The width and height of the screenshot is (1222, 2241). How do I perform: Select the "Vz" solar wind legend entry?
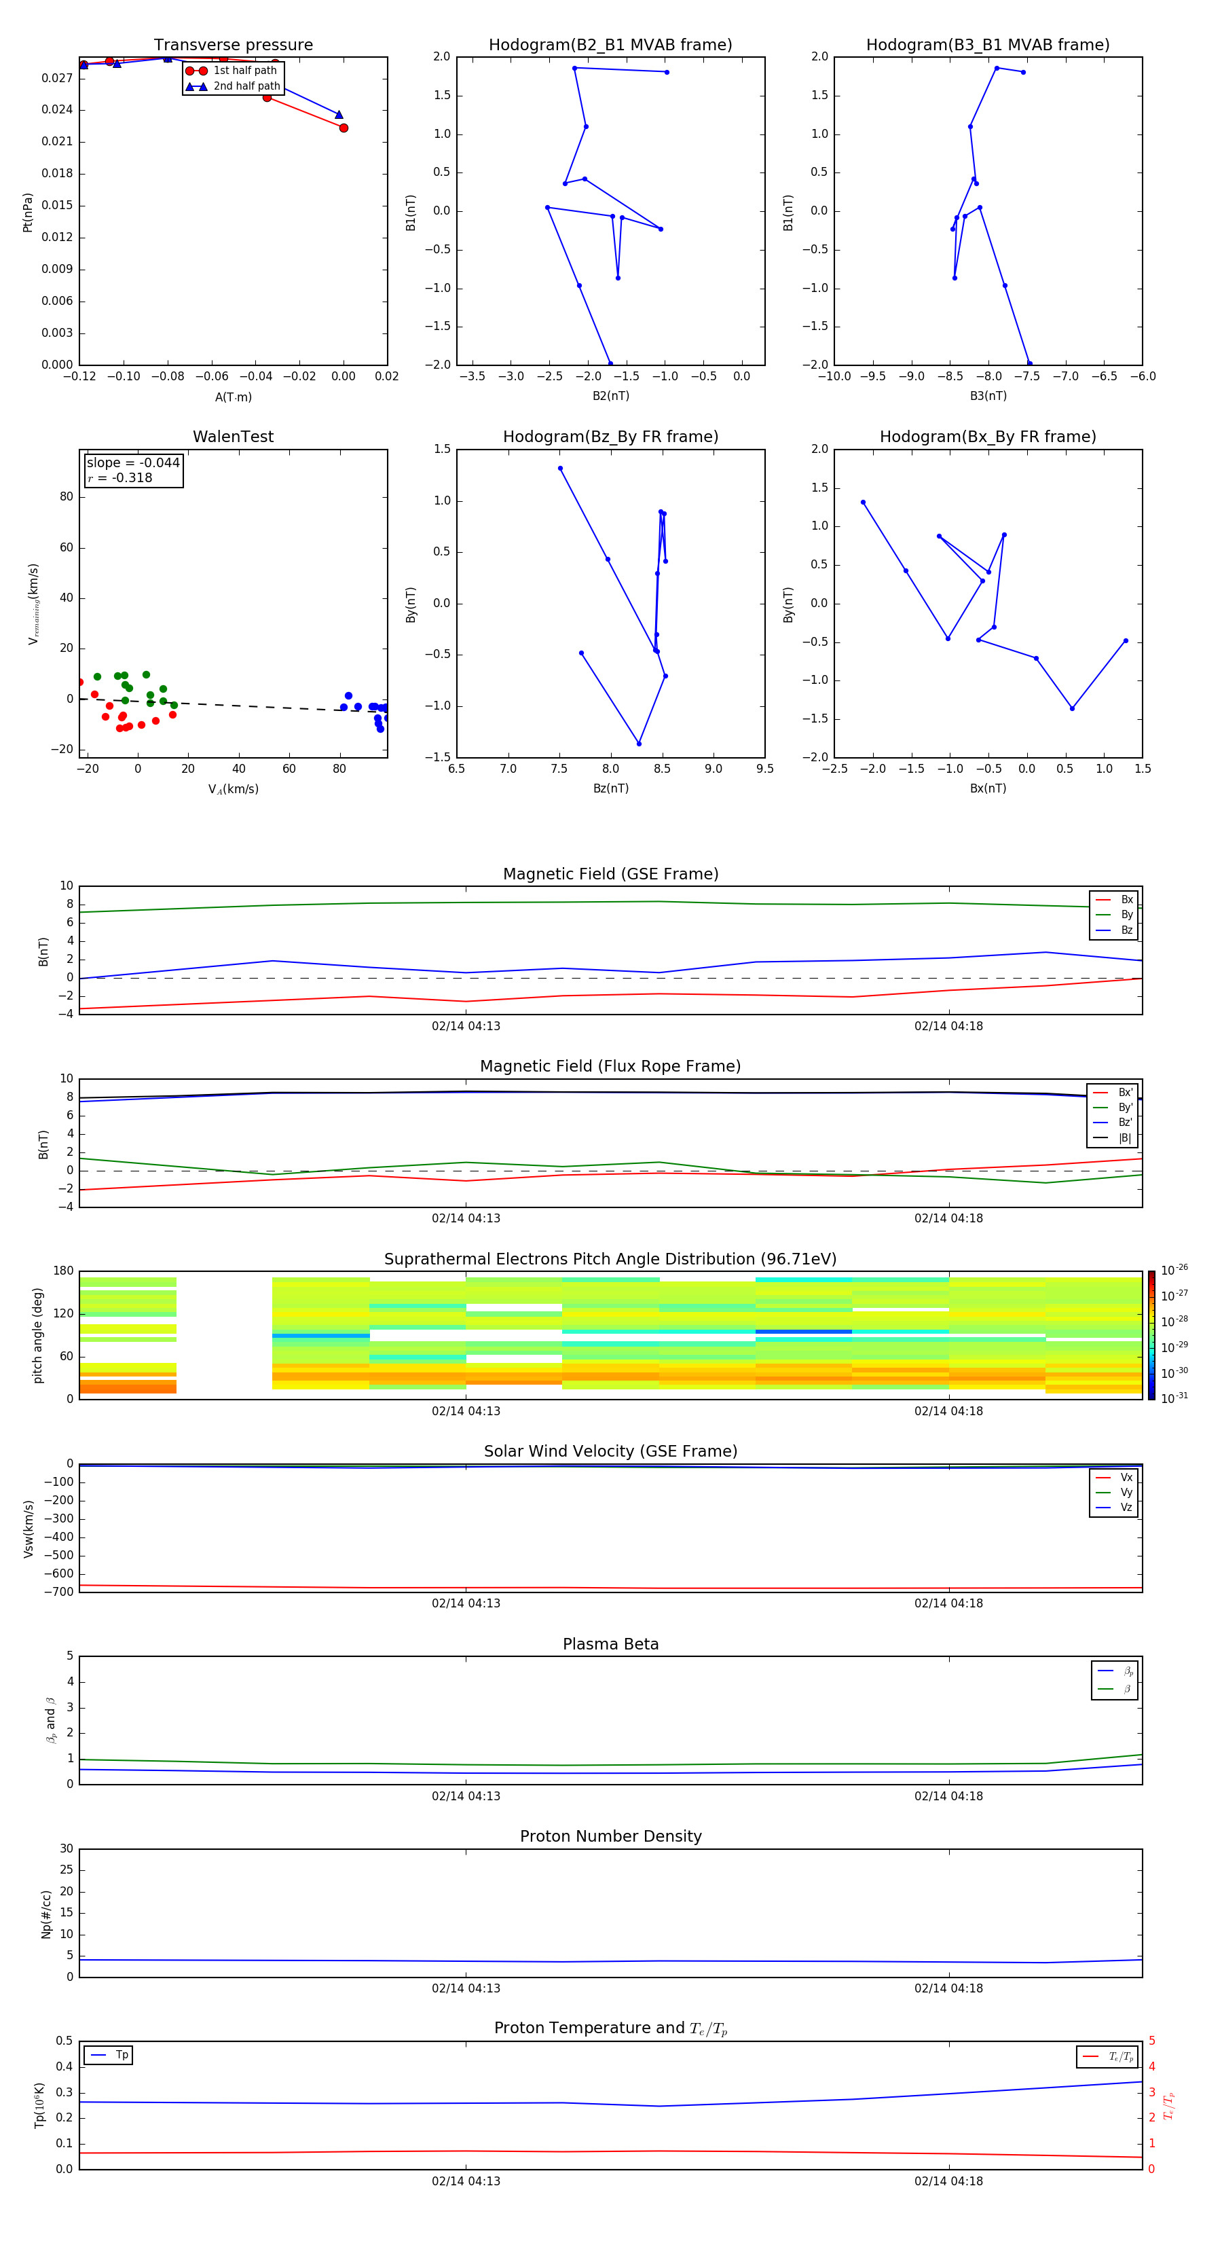tap(1114, 1508)
